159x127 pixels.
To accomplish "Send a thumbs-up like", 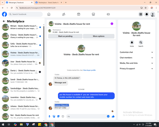I will [x=113, y=117].
